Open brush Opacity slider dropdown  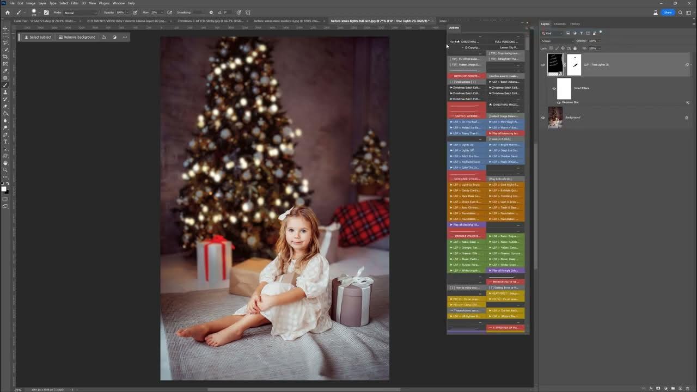point(128,12)
